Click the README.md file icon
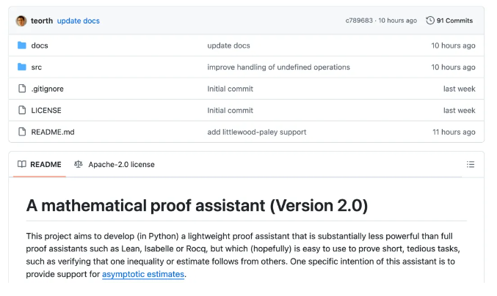The width and height of the screenshot is (497, 296). (22, 132)
